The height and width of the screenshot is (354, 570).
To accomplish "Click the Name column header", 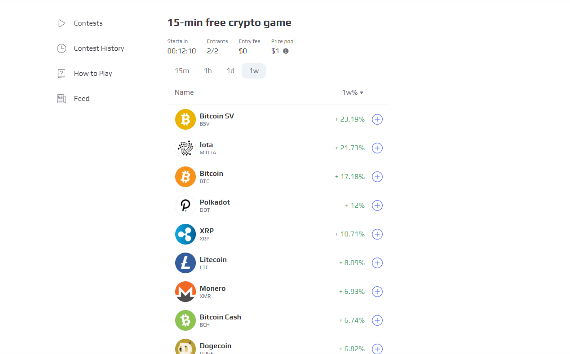I will (184, 92).
